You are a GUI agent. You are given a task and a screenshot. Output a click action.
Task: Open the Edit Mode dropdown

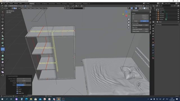coord(6,8)
